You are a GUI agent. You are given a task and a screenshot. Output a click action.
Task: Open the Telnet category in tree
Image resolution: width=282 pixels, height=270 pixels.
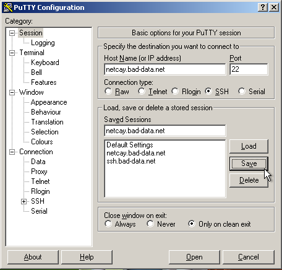(40, 181)
